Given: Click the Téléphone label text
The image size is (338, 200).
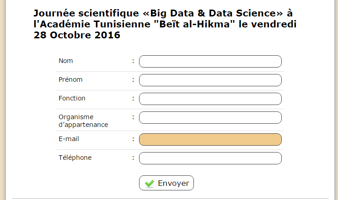Looking at the screenshot, I should pos(75,158).
